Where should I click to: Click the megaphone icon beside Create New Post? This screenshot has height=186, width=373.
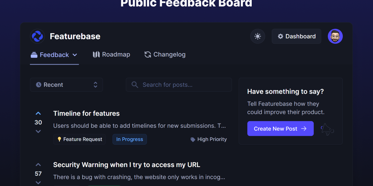(327, 129)
